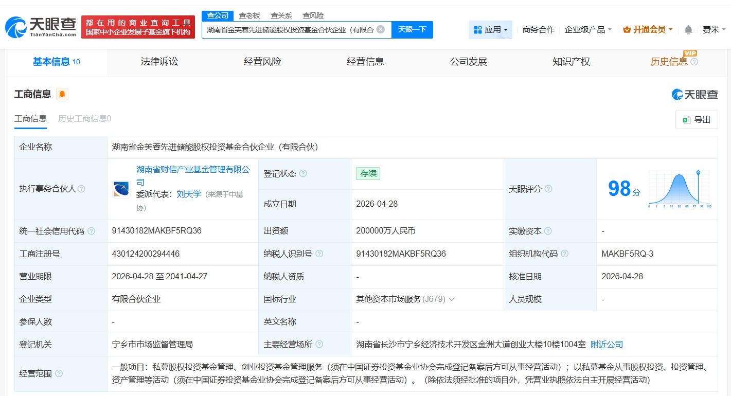Click the 附近公司 nearby companies link
Viewport: 731px width, 396px height.
[607, 344]
